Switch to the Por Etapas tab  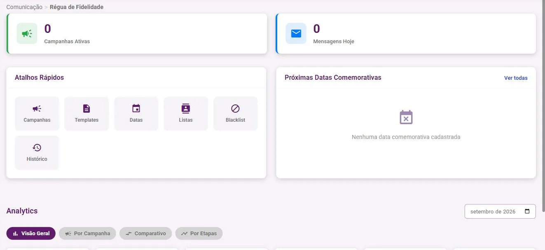tap(199, 234)
